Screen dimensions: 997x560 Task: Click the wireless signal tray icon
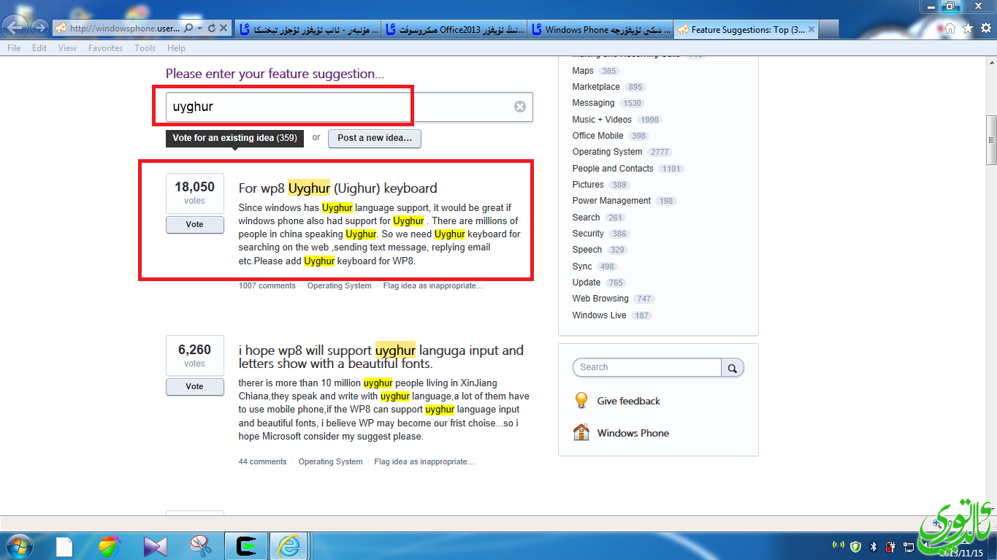[838, 545]
